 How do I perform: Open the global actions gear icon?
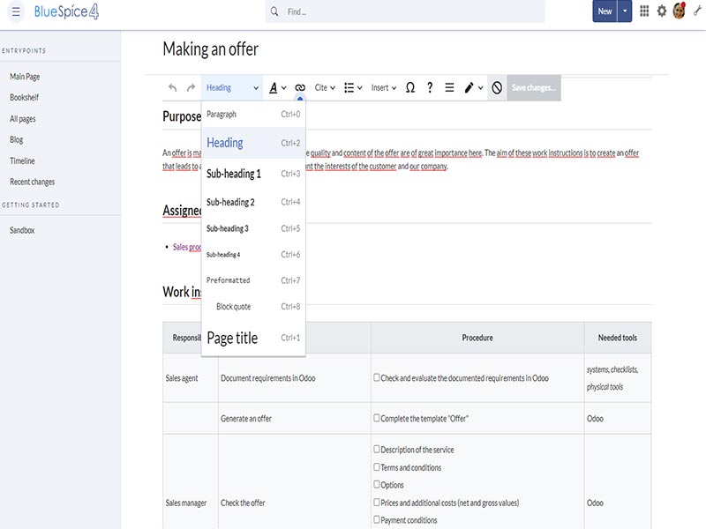click(662, 11)
